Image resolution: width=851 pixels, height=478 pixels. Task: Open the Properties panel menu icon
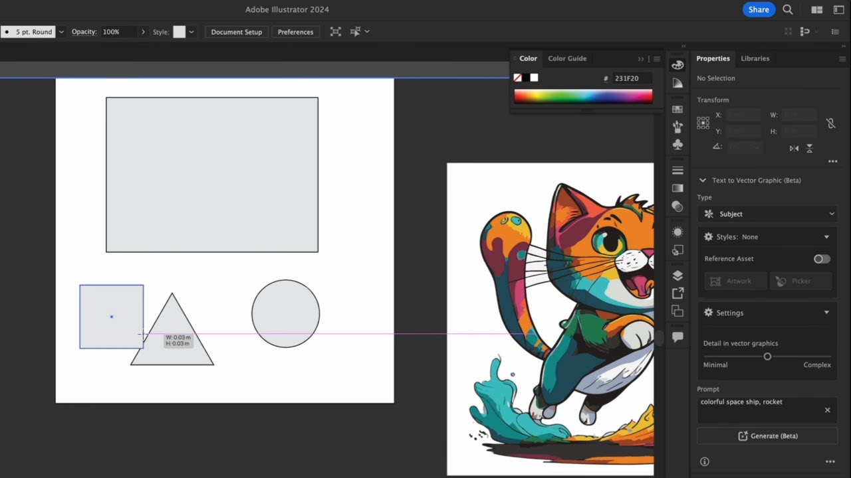(x=842, y=58)
